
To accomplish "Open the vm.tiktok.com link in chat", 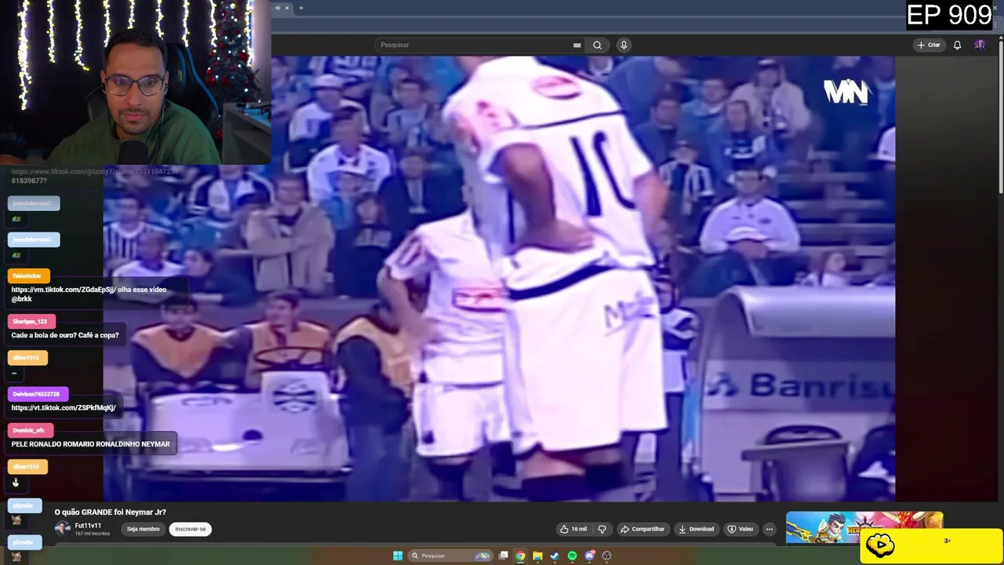I will pos(64,290).
